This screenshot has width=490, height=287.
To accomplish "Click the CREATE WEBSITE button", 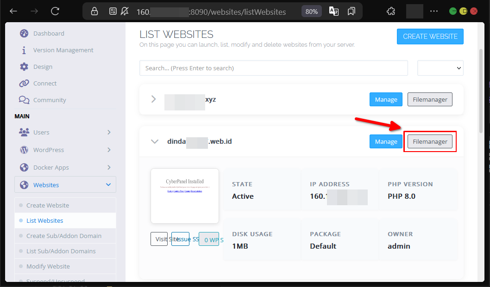I will 430,37.
